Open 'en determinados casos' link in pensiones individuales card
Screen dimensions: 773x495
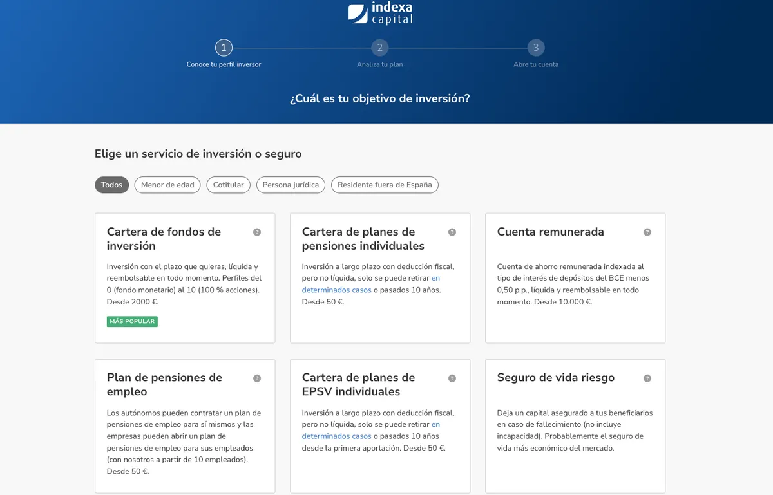click(x=336, y=290)
